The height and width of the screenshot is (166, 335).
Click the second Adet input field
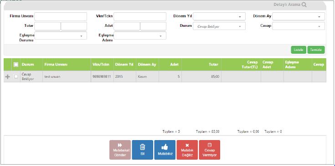coord(153,26)
